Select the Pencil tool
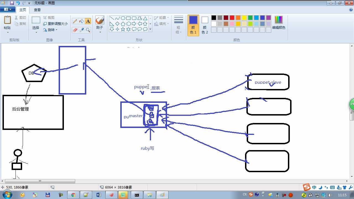This screenshot has width=354, height=199. (75, 21)
